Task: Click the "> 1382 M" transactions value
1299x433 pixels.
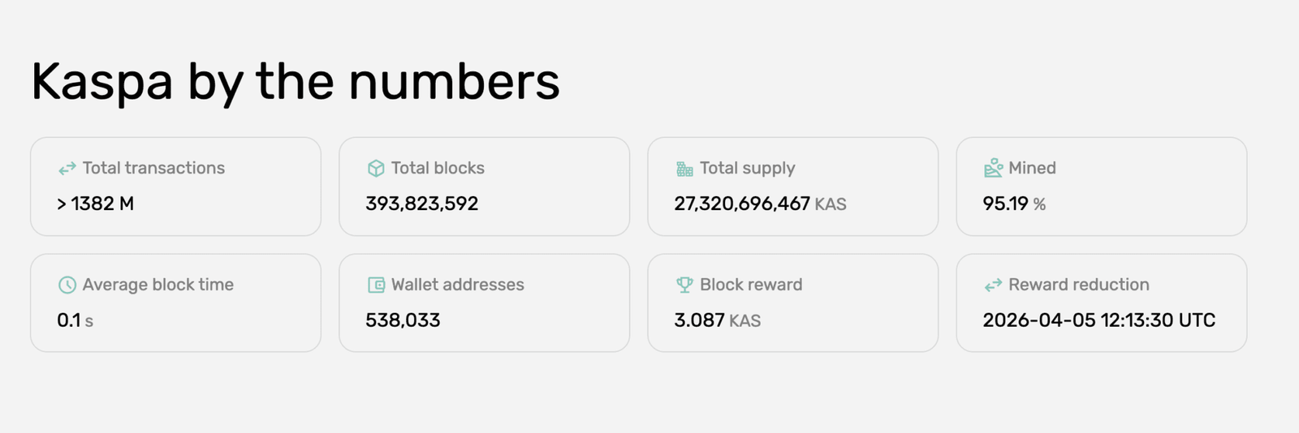Action: coord(95,204)
